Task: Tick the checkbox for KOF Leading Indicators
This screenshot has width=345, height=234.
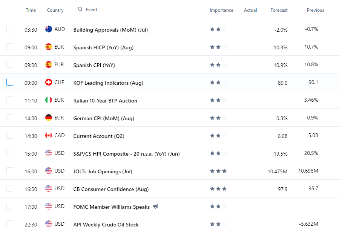Action: click(10, 82)
